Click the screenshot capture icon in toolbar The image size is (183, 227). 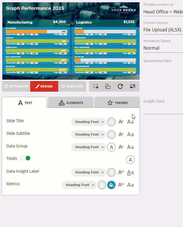(x=96, y=86)
